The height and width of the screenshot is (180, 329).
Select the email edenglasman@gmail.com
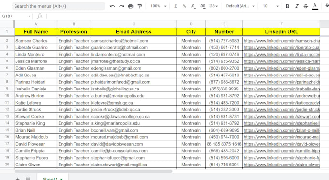[134, 68]
